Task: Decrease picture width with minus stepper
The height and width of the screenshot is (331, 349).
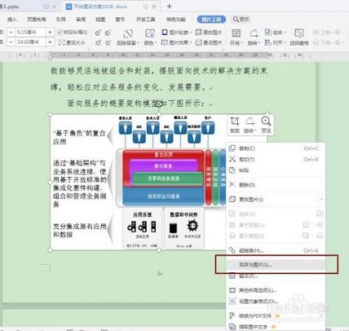Action: (11, 42)
